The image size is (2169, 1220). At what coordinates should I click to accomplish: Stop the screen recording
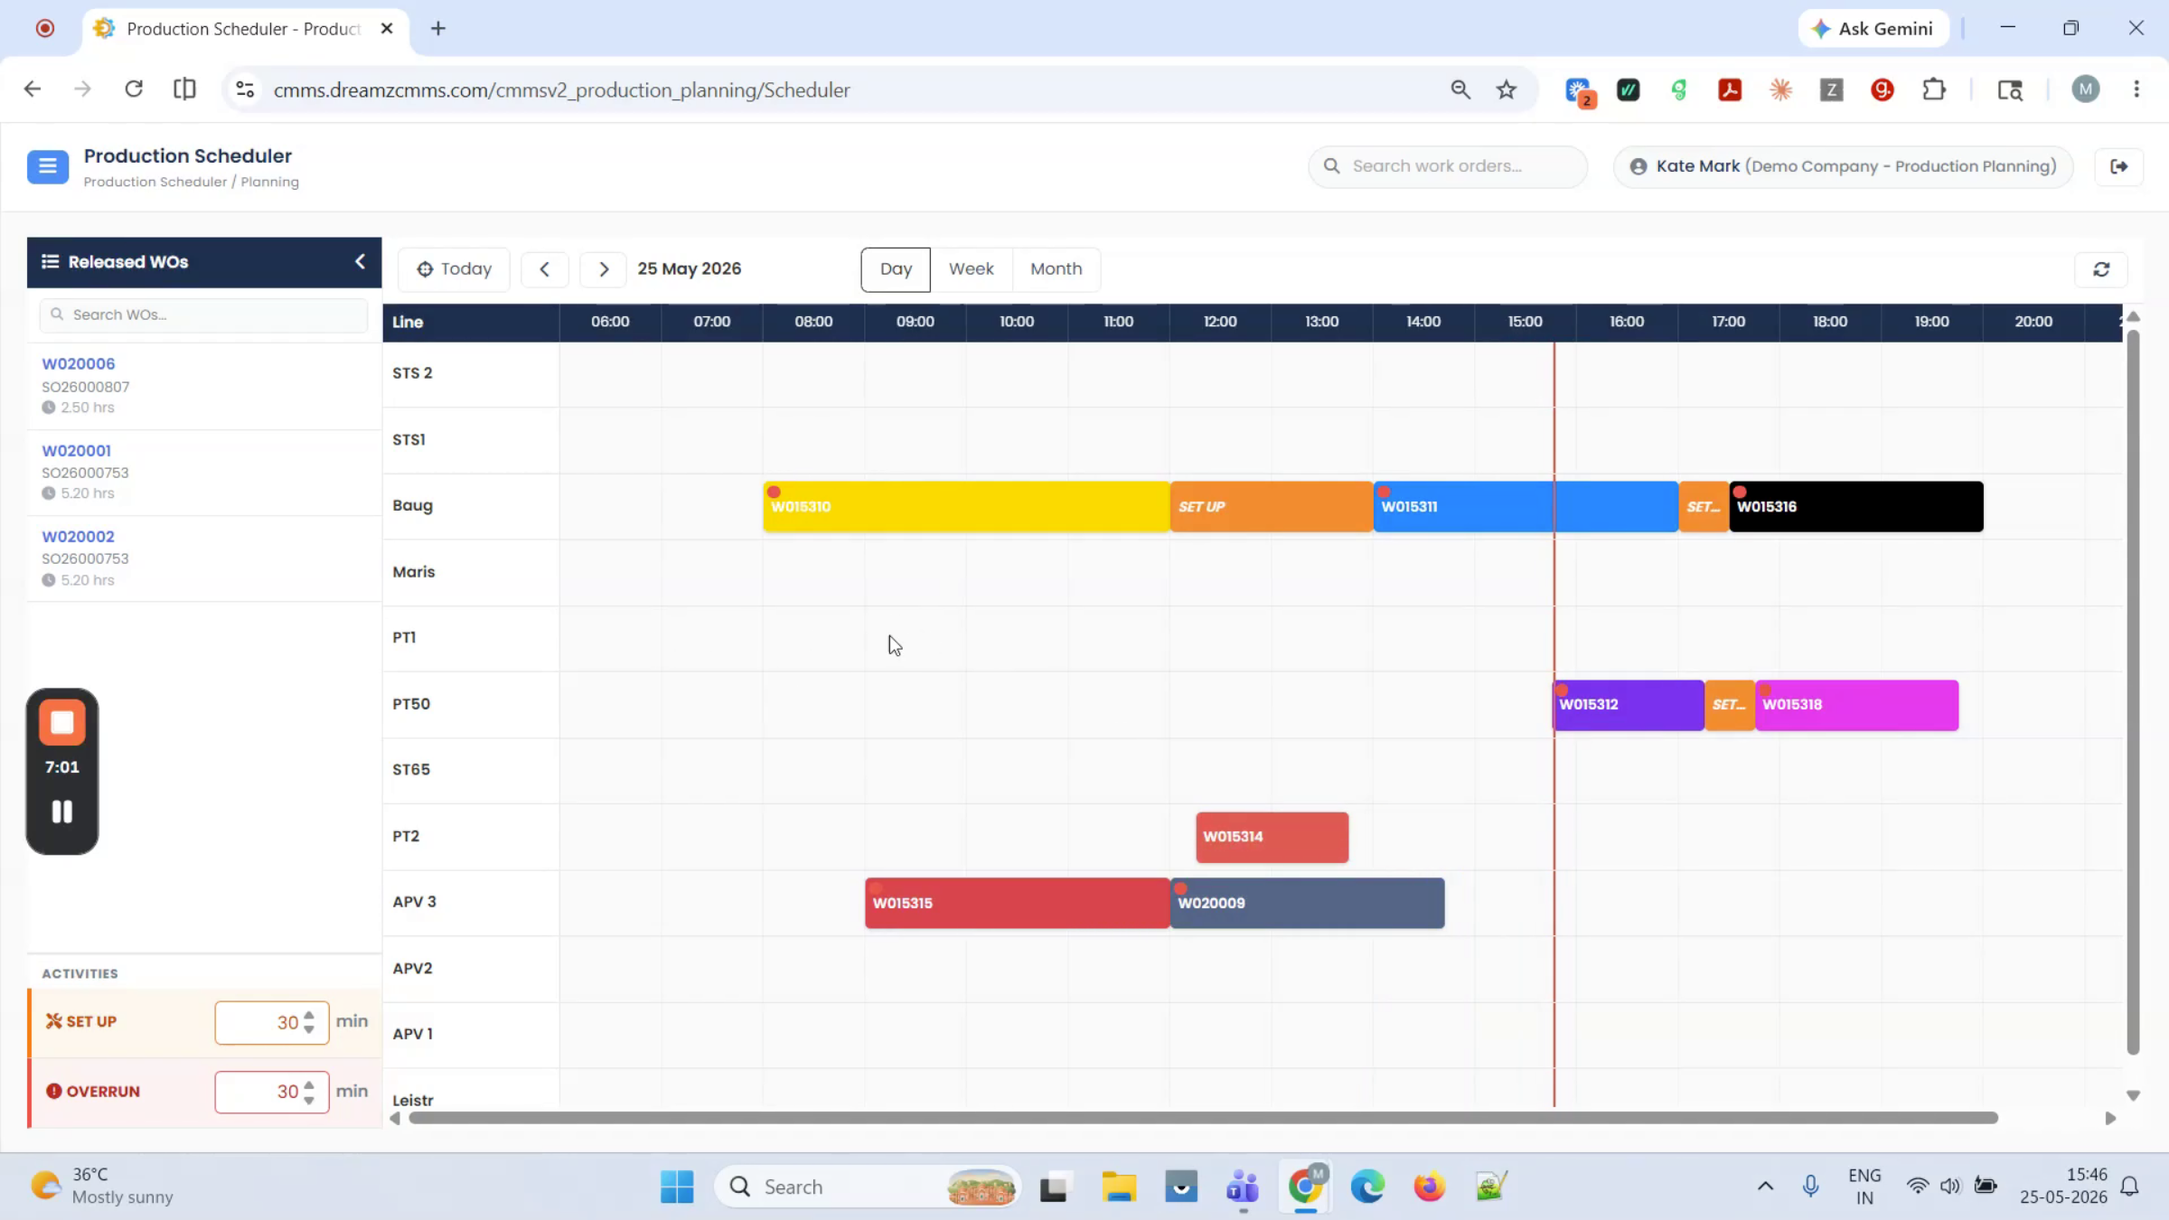61,722
